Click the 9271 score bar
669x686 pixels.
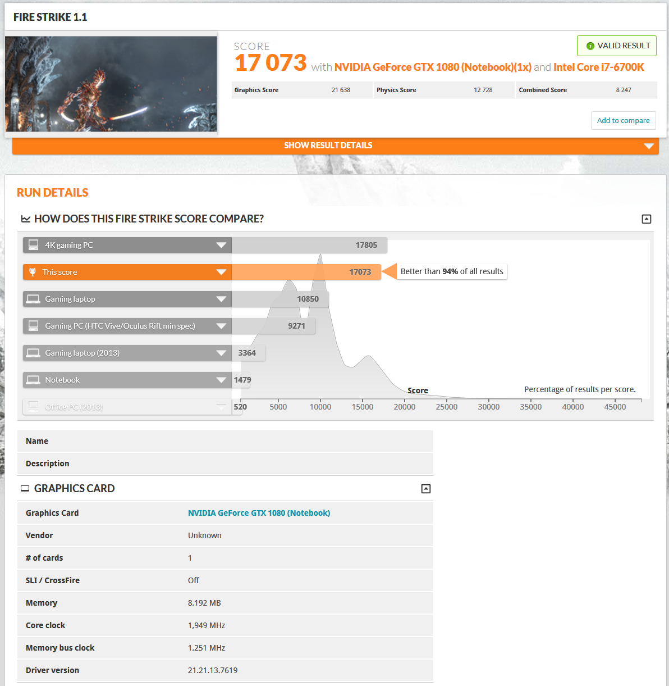[x=273, y=326]
